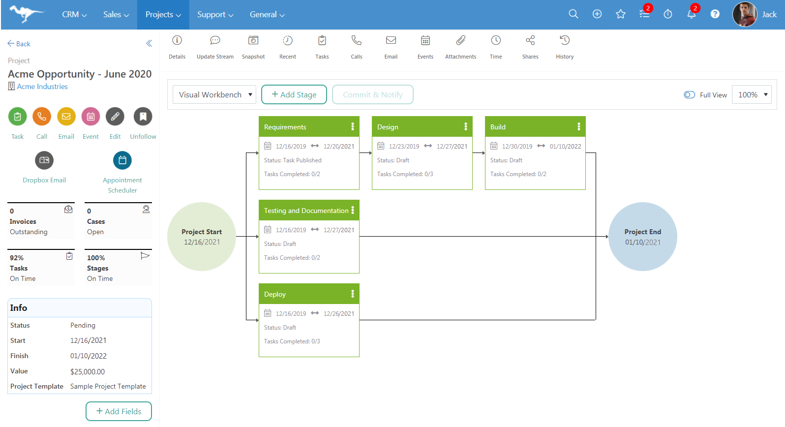Open the 100% zoom dropdown

point(752,94)
